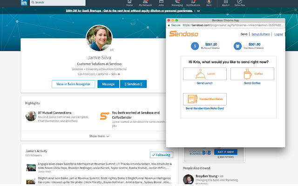Click the Message button

[108, 84]
